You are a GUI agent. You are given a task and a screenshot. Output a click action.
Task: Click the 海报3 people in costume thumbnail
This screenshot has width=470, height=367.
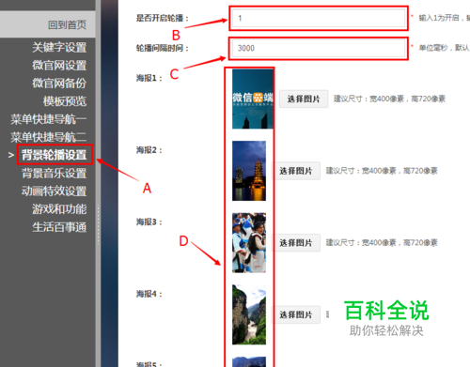[249, 243]
